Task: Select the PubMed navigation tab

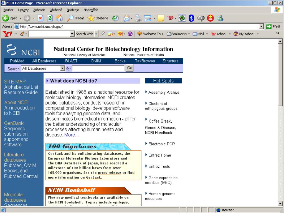Action: (x=17, y=61)
